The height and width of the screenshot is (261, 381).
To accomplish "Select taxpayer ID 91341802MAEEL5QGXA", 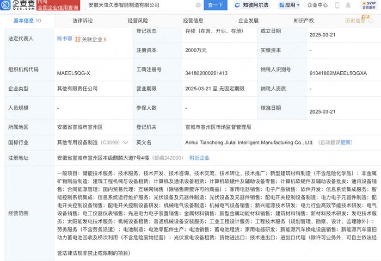I will [338, 73].
